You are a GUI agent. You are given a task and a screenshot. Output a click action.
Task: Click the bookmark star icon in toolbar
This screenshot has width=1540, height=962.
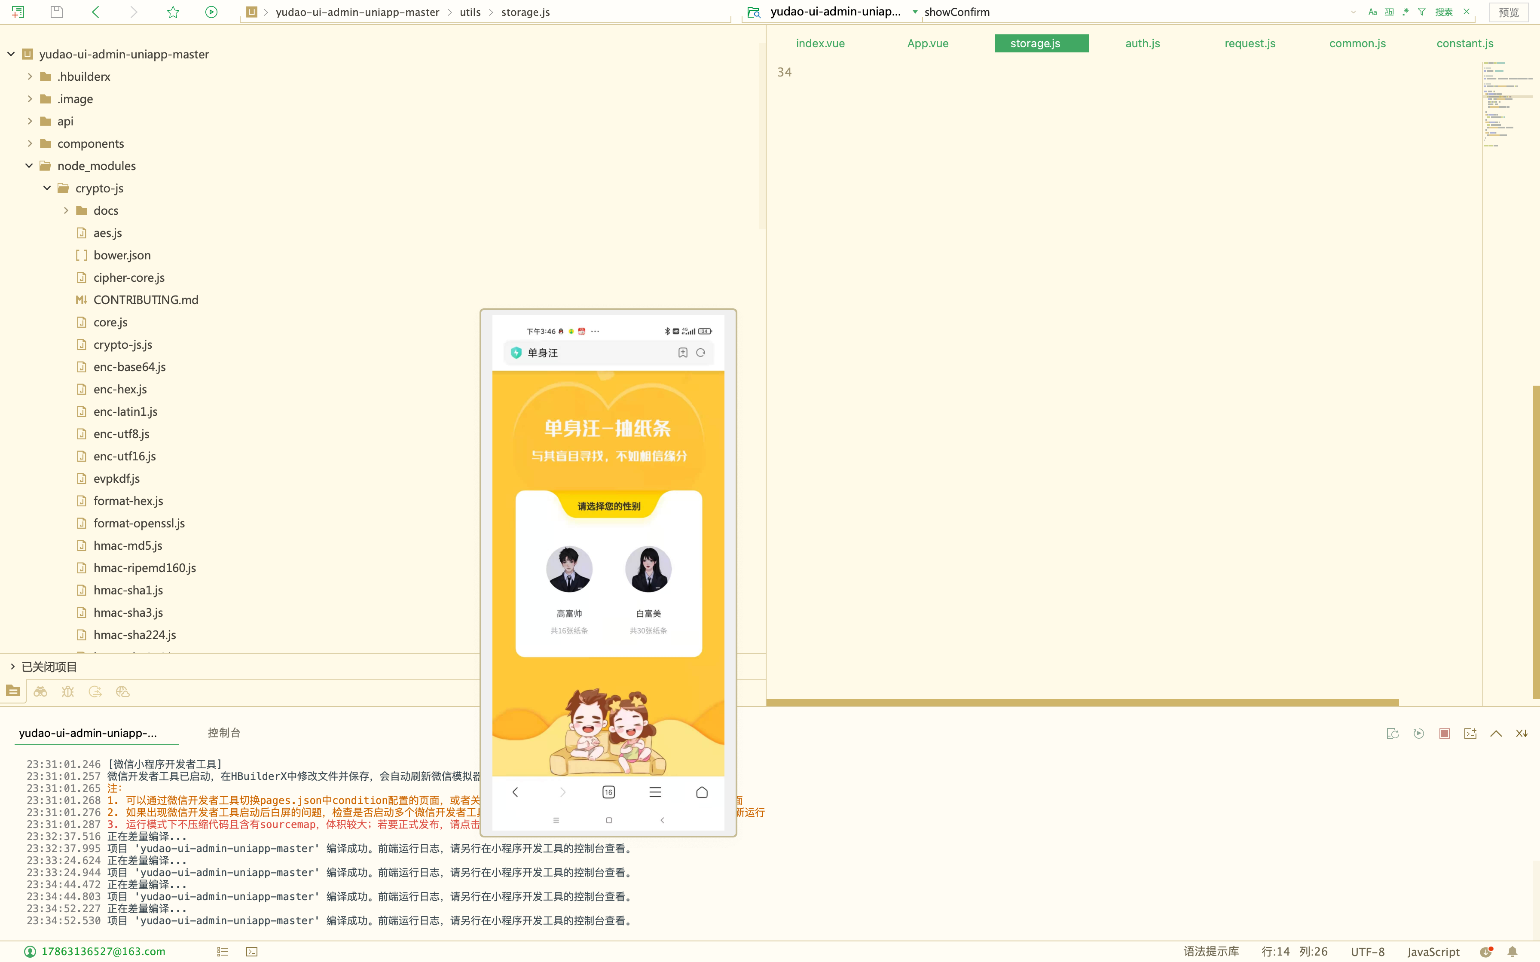(x=172, y=12)
